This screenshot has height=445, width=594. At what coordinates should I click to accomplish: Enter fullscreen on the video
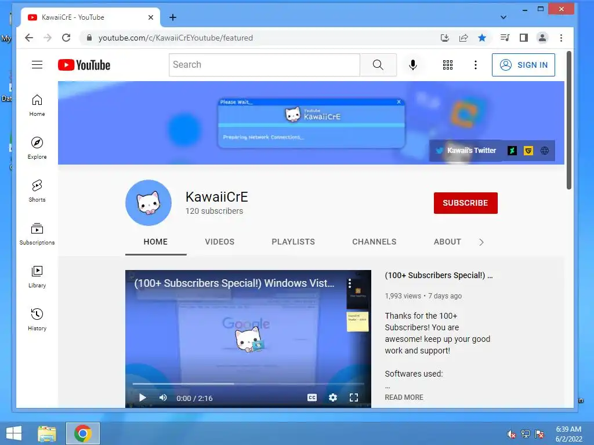point(353,397)
